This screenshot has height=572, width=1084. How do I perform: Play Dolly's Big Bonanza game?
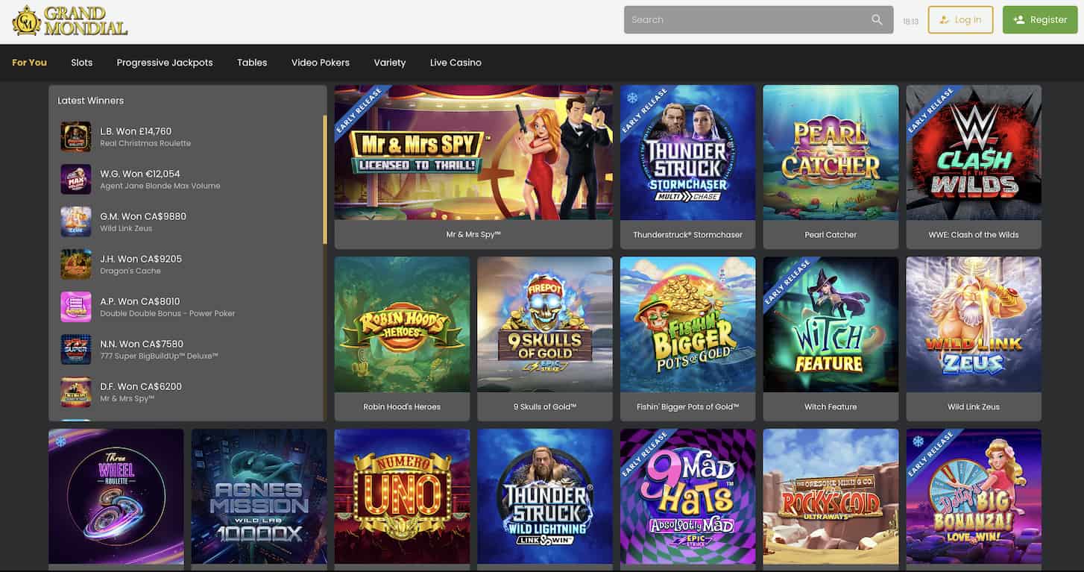coord(974,496)
